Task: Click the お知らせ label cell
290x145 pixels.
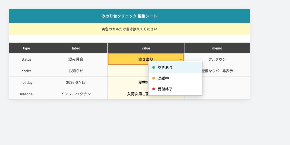Action: [76, 71]
